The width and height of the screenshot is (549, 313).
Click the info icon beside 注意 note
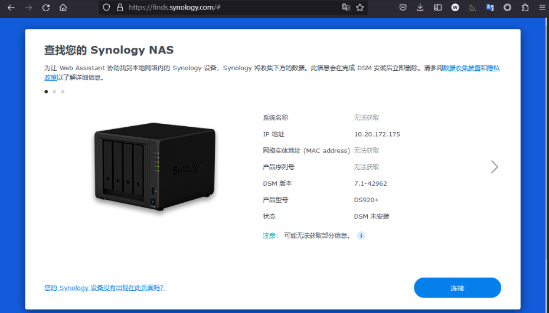(x=361, y=235)
